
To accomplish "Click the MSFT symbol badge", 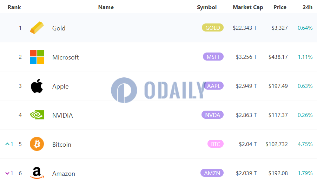I will point(213,57).
